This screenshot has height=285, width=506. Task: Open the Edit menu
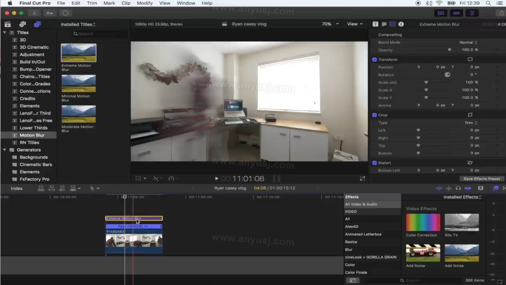(76, 3)
